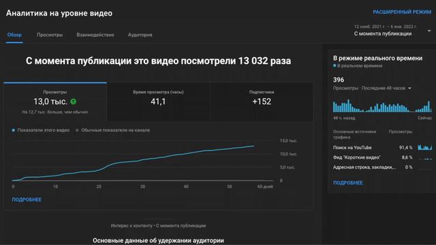Click the sparkline next to 91,4 %
Image resolution: width=436 pixels, height=245 pixels.
tap(425, 147)
